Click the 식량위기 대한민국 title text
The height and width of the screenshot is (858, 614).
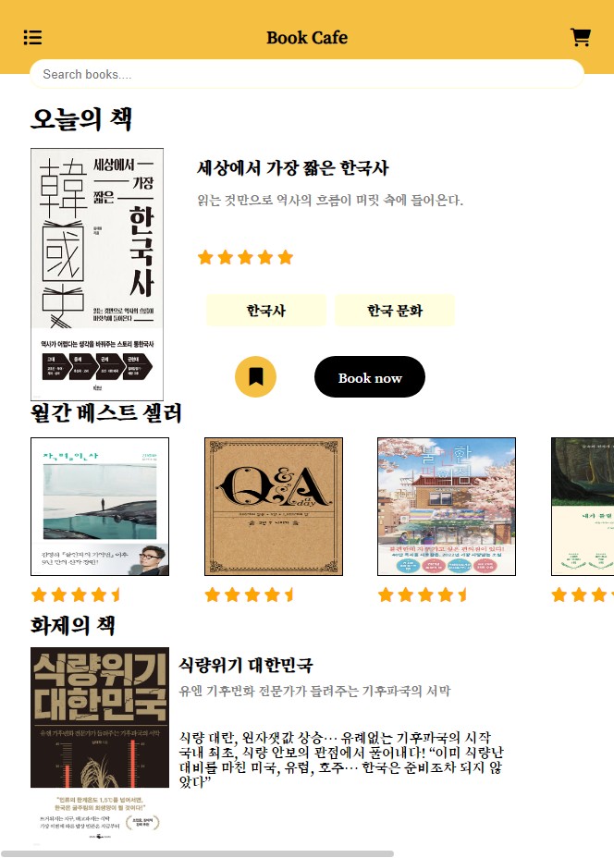click(246, 665)
